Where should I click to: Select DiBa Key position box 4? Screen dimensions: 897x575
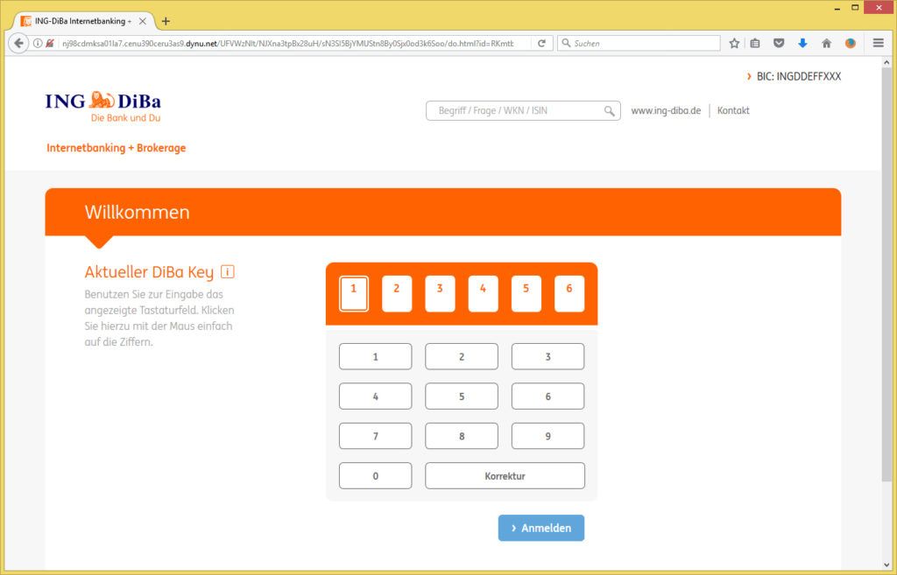[x=484, y=294]
